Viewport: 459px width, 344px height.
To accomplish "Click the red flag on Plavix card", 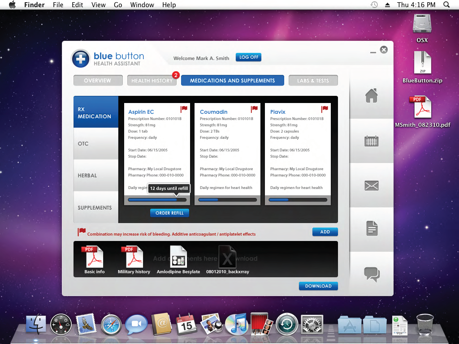I will click(x=325, y=109).
